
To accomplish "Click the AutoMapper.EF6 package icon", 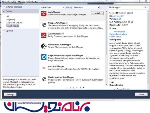I will [44, 35].
